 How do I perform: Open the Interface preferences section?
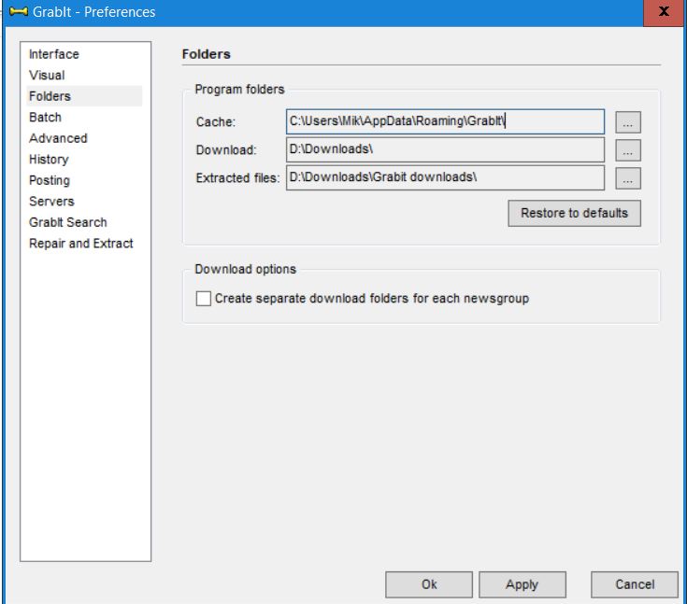54,54
